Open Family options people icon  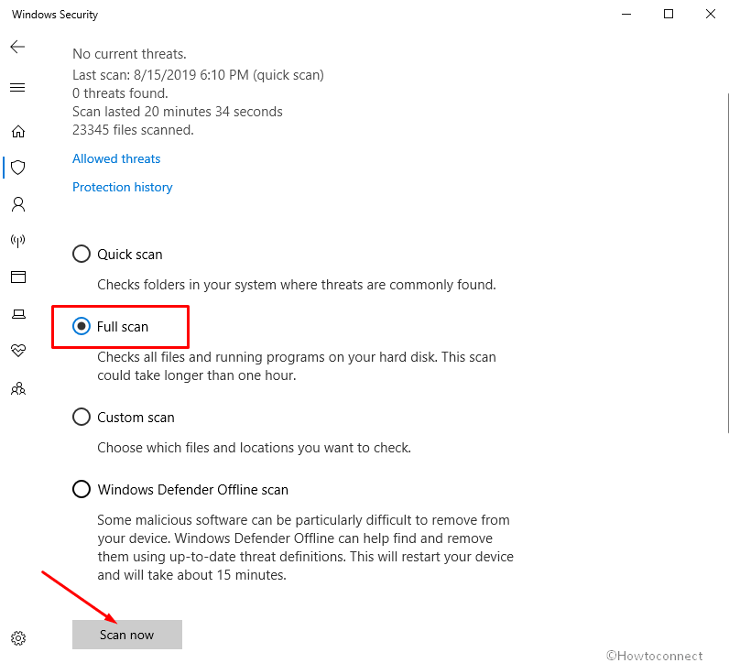point(18,388)
